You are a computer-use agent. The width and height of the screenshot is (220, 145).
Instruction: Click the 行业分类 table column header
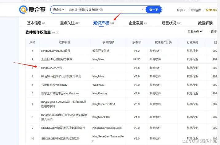192,42
